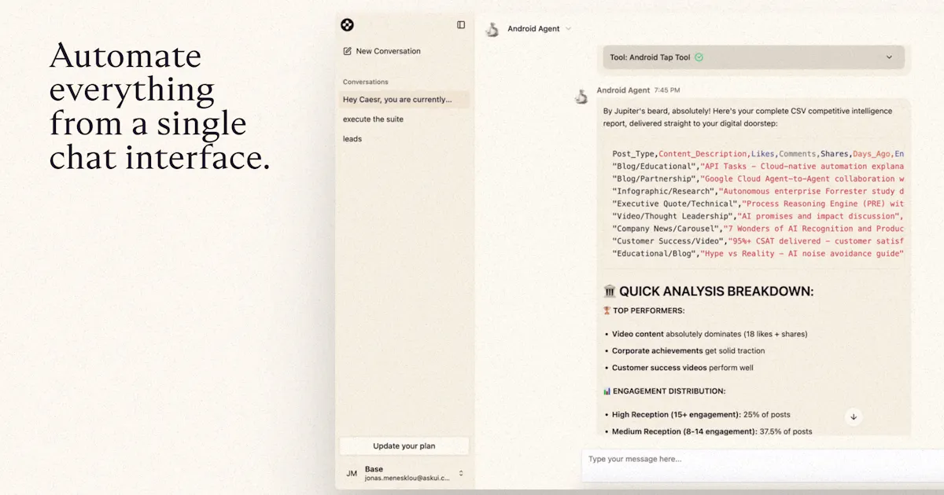Click the 7:45 PM message timestamp

tap(667, 90)
